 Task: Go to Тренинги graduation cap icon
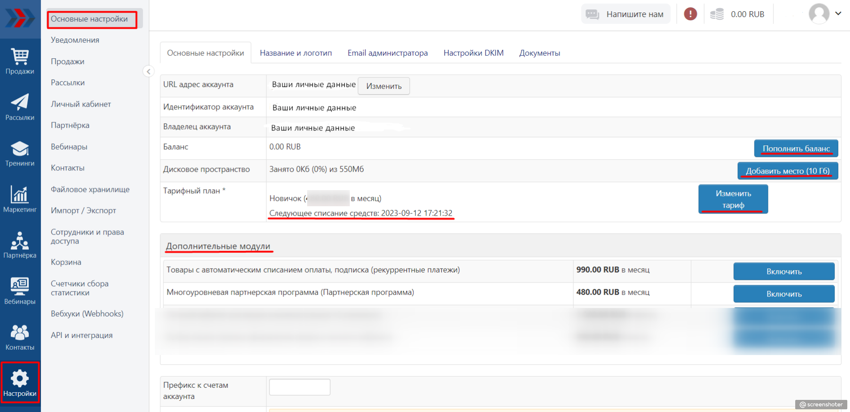pos(20,149)
